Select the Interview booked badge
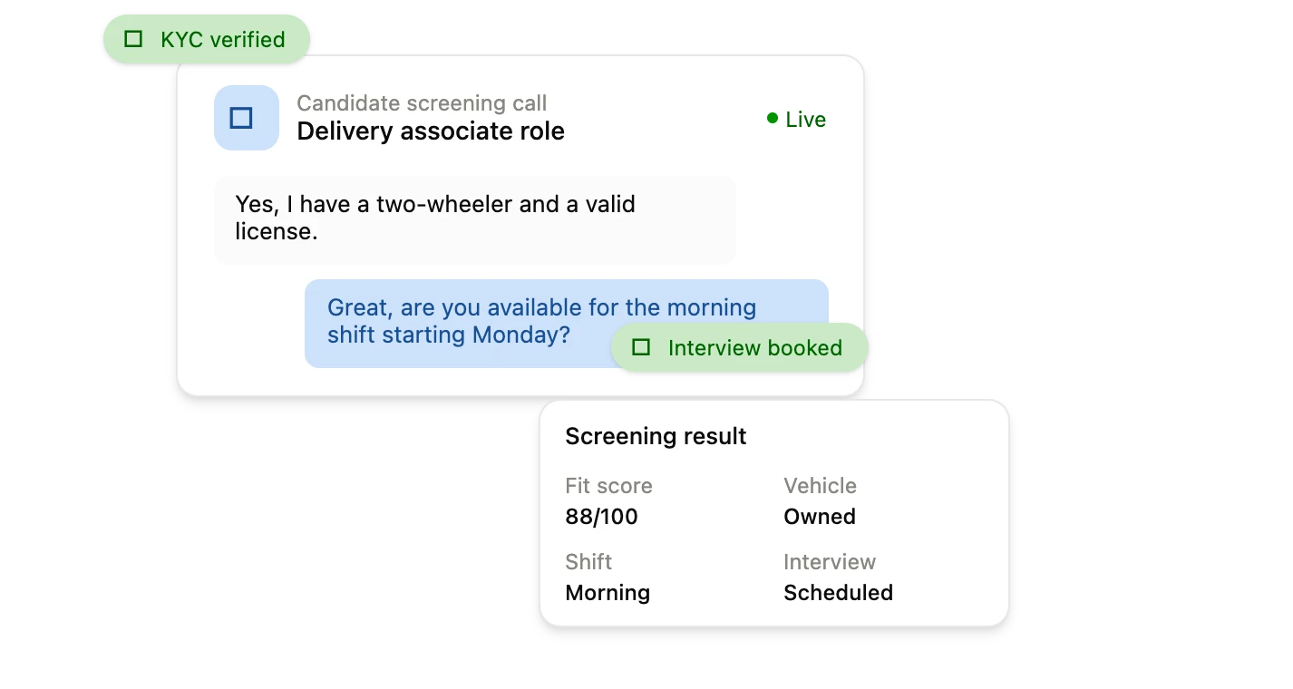The width and height of the screenshot is (1293, 689). [740, 347]
